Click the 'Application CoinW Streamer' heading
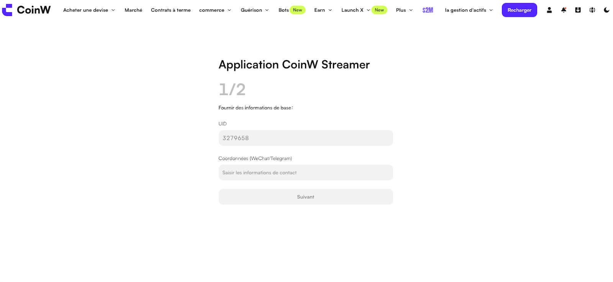Screen dimensions: 613x282 click(294, 65)
